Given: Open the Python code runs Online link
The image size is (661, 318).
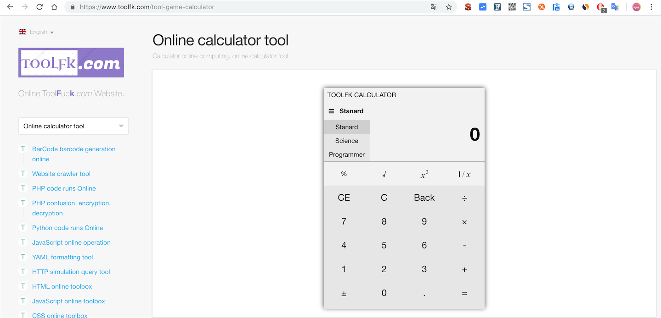Looking at the screenshot, I should [x=68, y=228].
